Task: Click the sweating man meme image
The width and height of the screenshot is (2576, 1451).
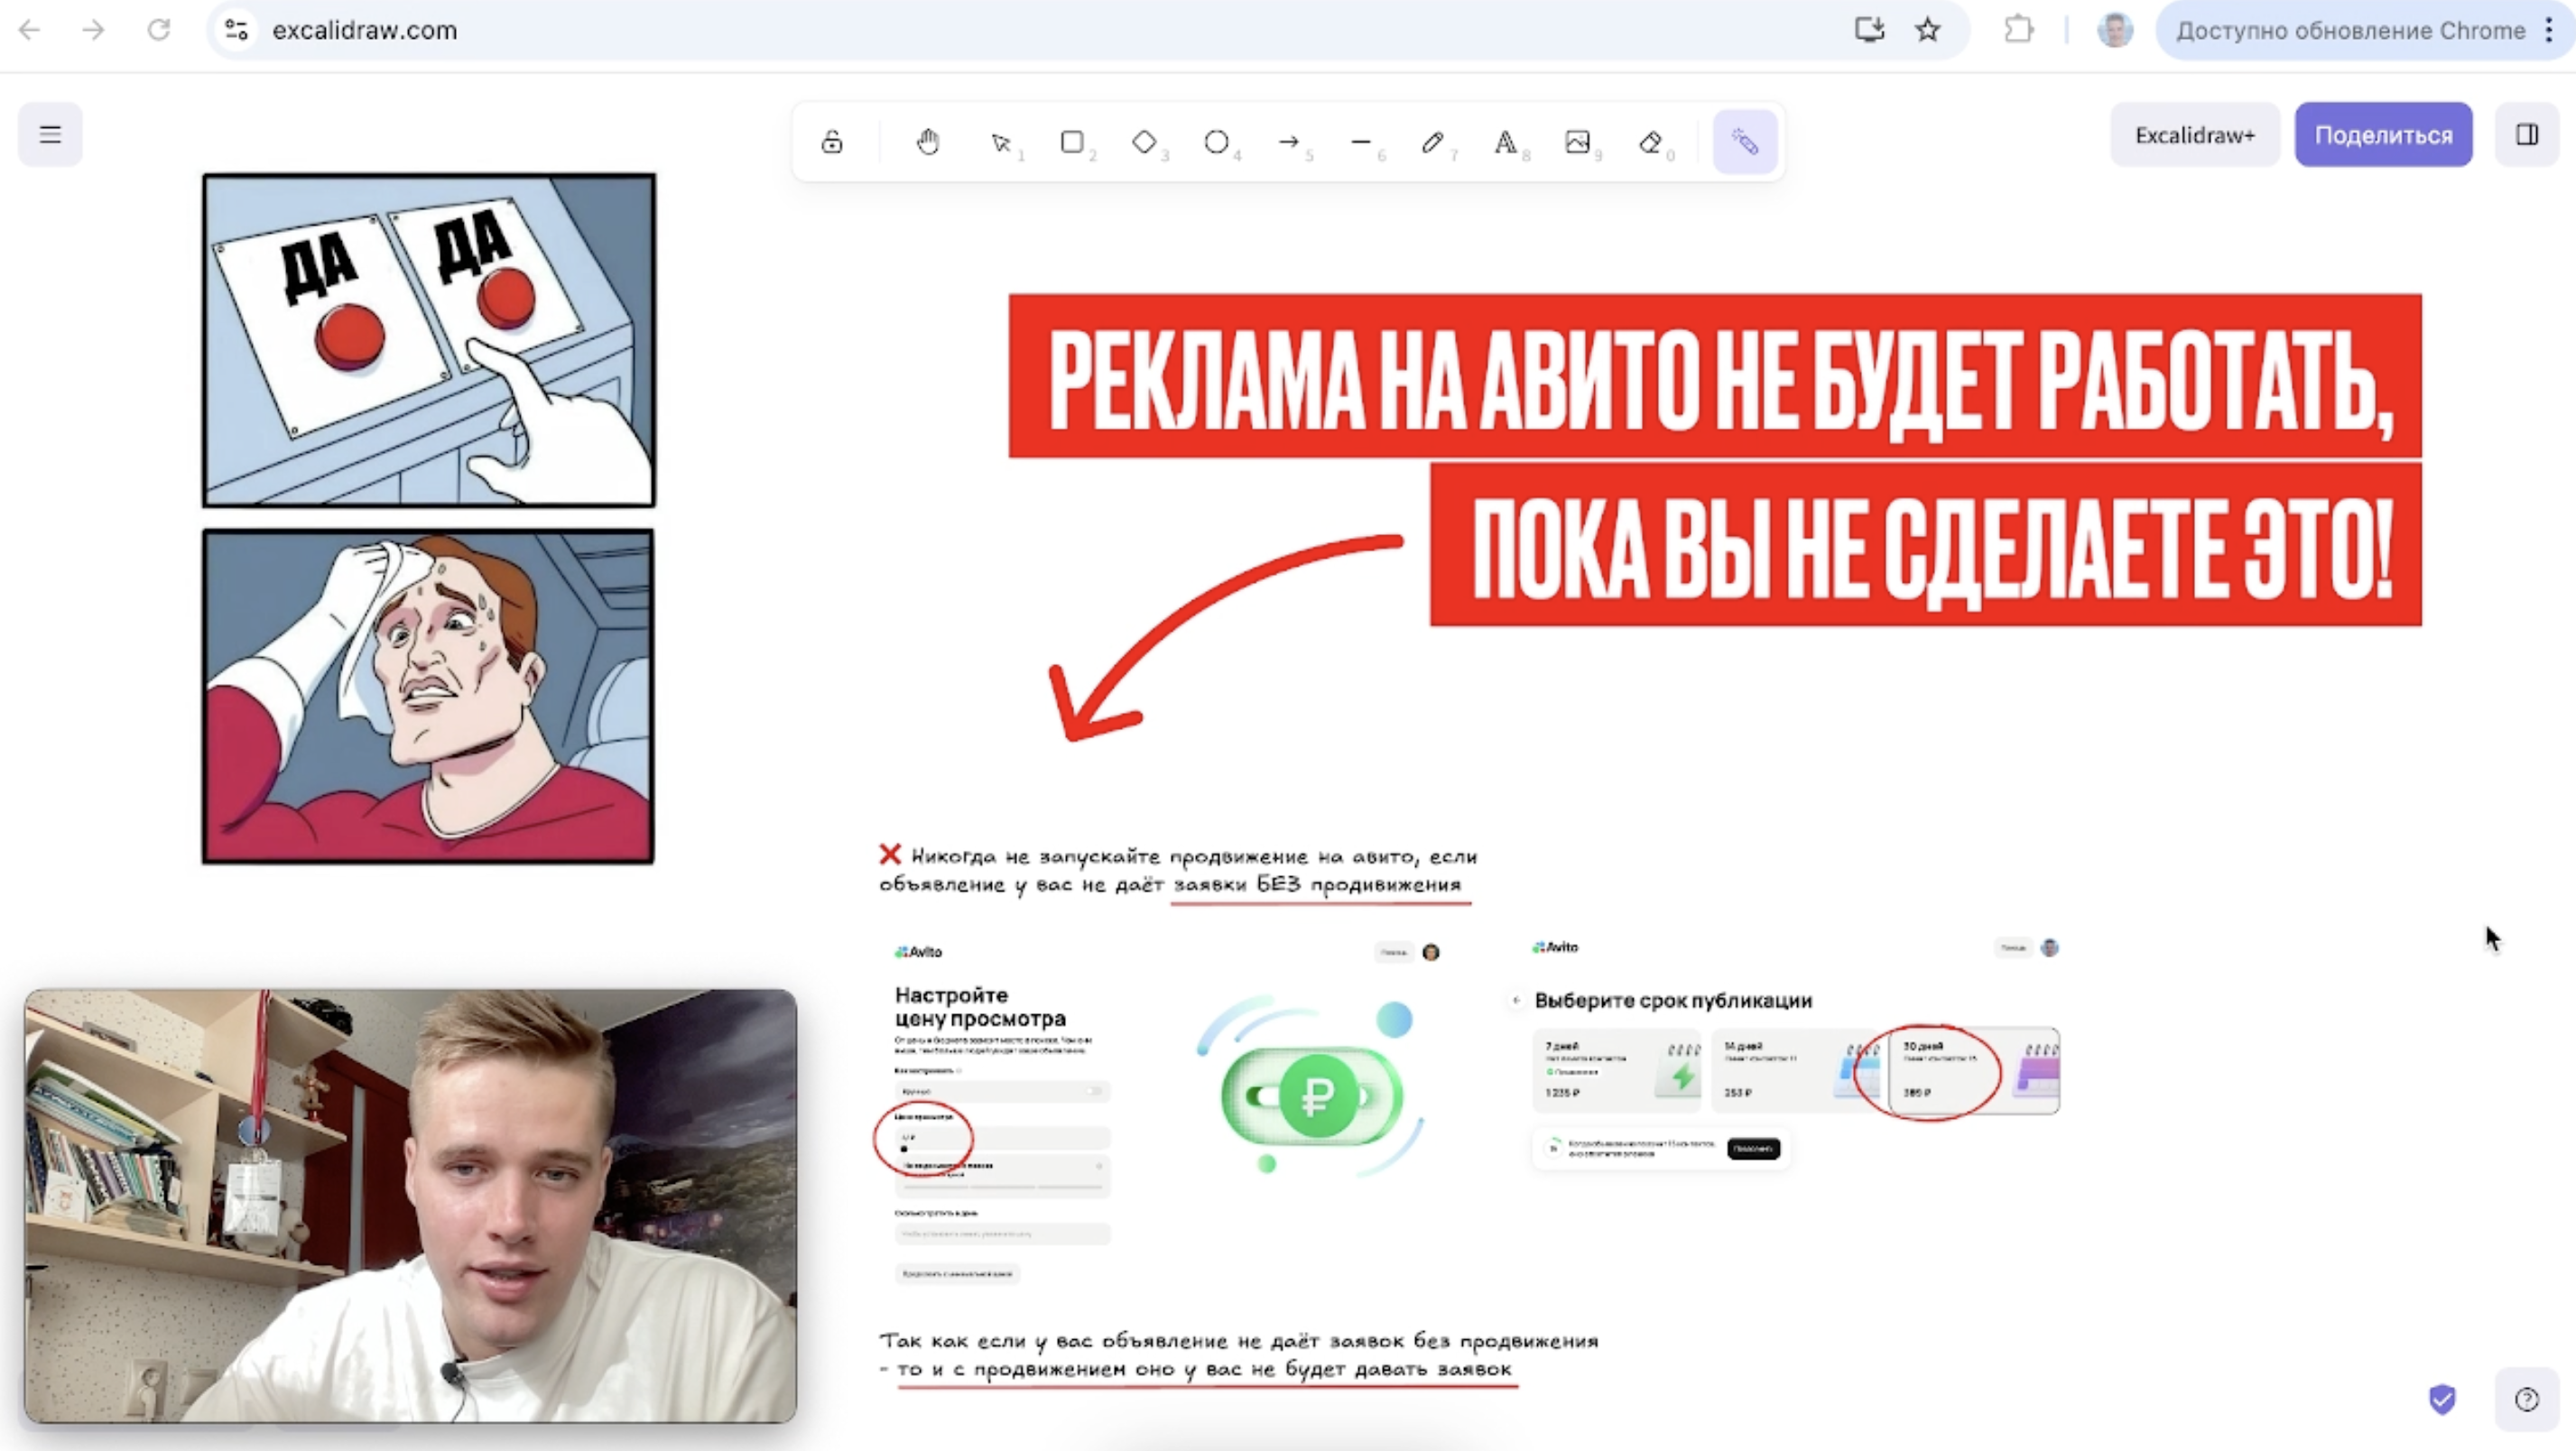Action: pos(428,696)
